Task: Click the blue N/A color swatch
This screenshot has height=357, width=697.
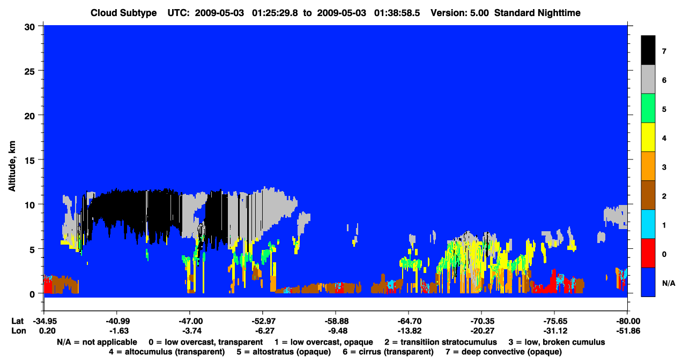Action: point(648,282)
